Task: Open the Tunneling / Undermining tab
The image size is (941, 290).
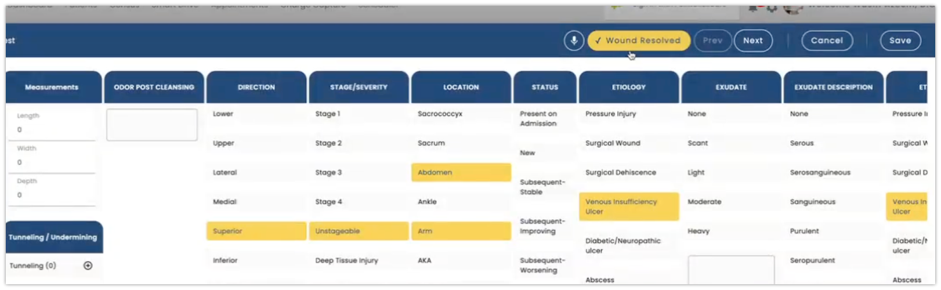Action: (53, 237)
